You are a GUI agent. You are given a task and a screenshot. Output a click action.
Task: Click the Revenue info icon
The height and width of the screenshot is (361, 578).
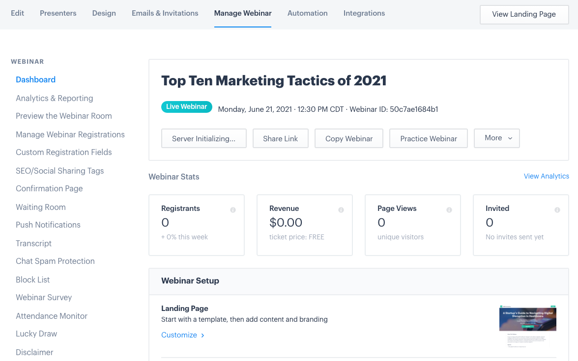(341, 210)
